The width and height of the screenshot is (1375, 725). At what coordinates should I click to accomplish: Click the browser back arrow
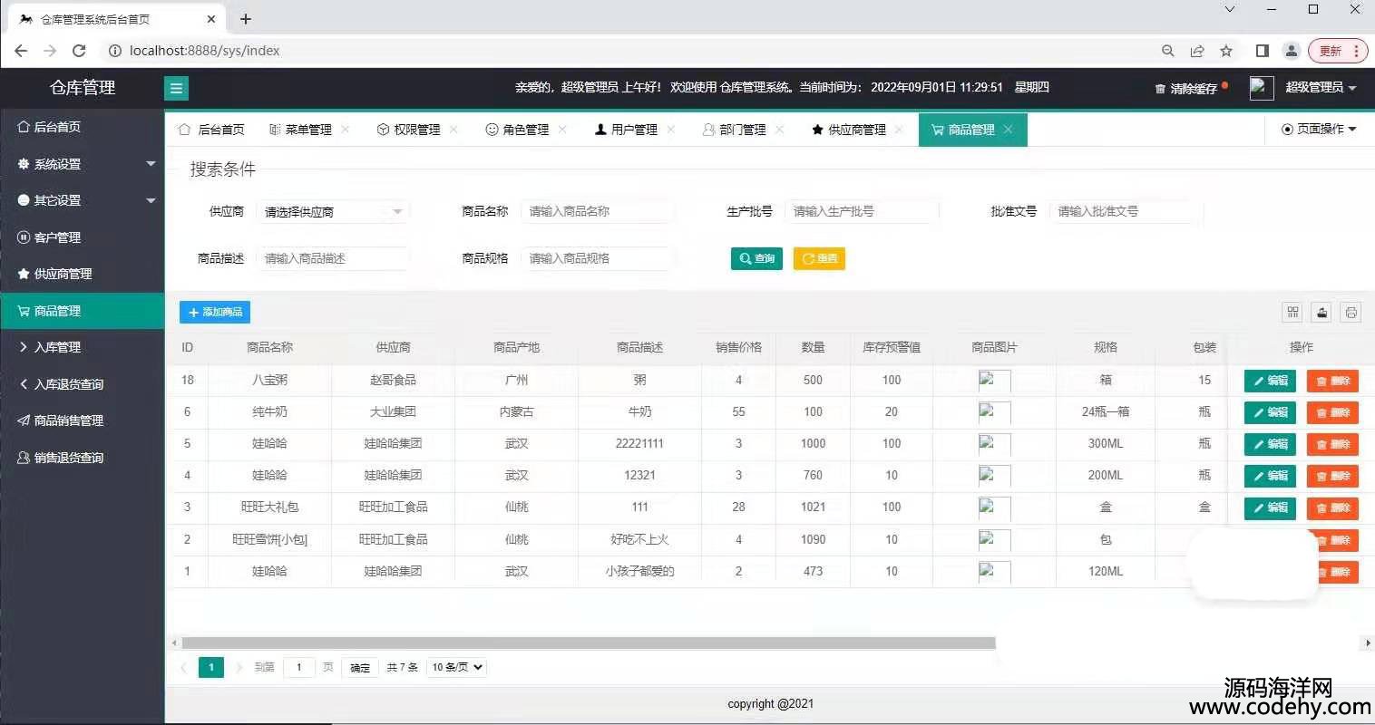tap(21, 51)
